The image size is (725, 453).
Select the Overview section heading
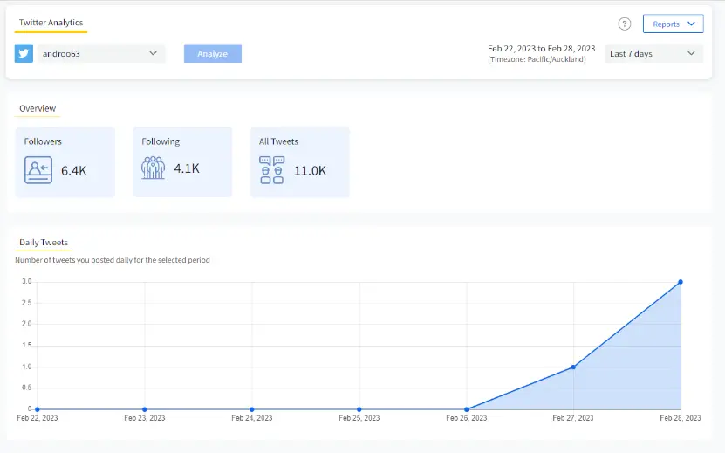(x=38, y=108)
